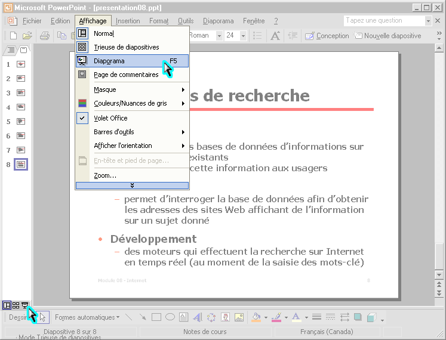Select slide 4 thumbnail

pyautogui.click(x=21, y=107)
